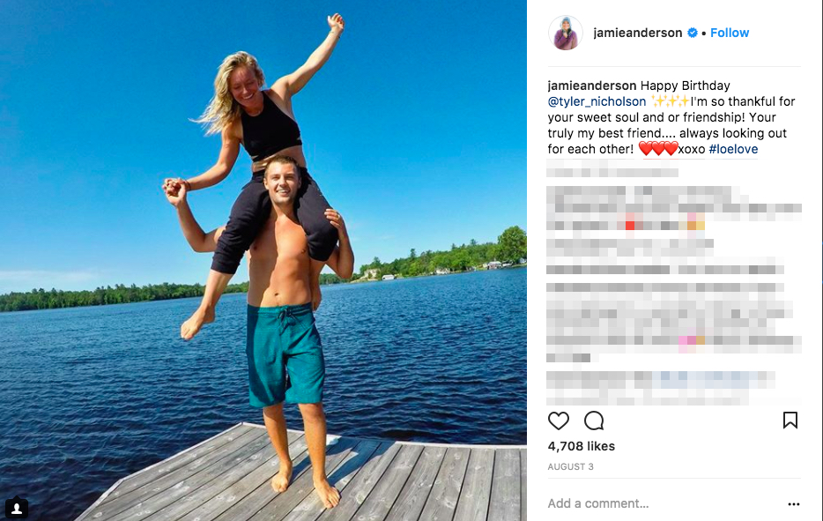The width and height of the screenshot is (823, 521).
Task: Click the first blurred comment line
Action: click(612, 168)
